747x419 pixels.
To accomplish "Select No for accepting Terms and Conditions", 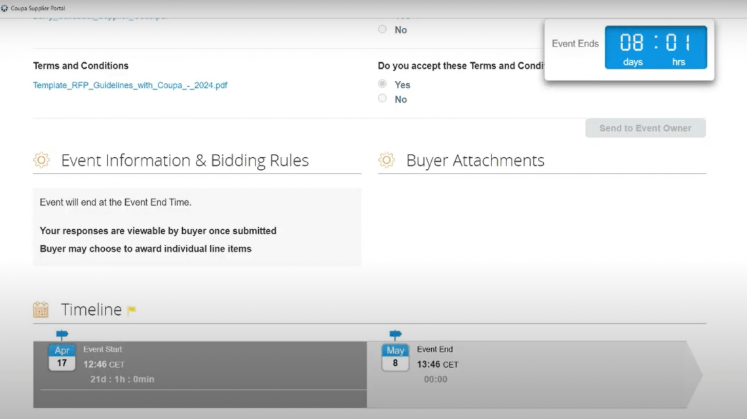I will click(382, 99).
